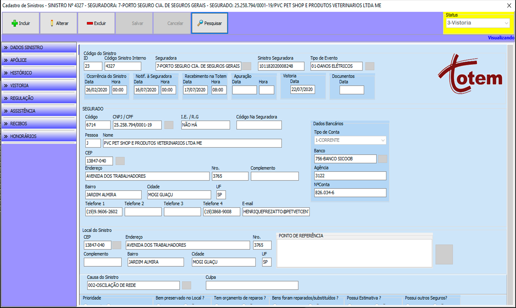Expand the APÓLICE sidebar section
The width and height of the screenshot is (516, 308).
[x=39, y=60]
